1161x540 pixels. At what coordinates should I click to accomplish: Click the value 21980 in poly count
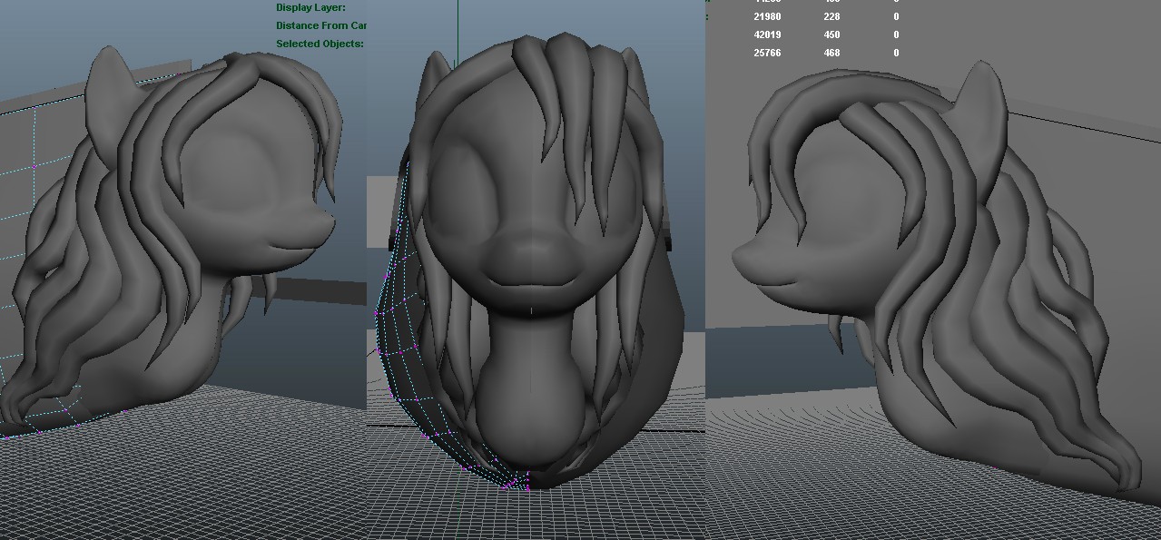(767, 16)
